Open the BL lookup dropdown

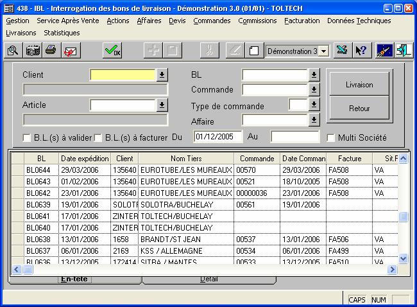(x=314, y=75)
